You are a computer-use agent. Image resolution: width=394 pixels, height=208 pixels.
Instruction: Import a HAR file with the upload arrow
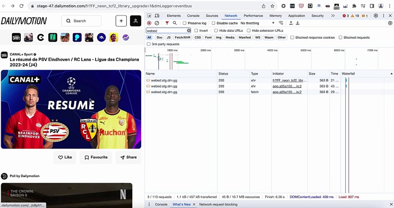pyautogui.click(x=291, y=23)
